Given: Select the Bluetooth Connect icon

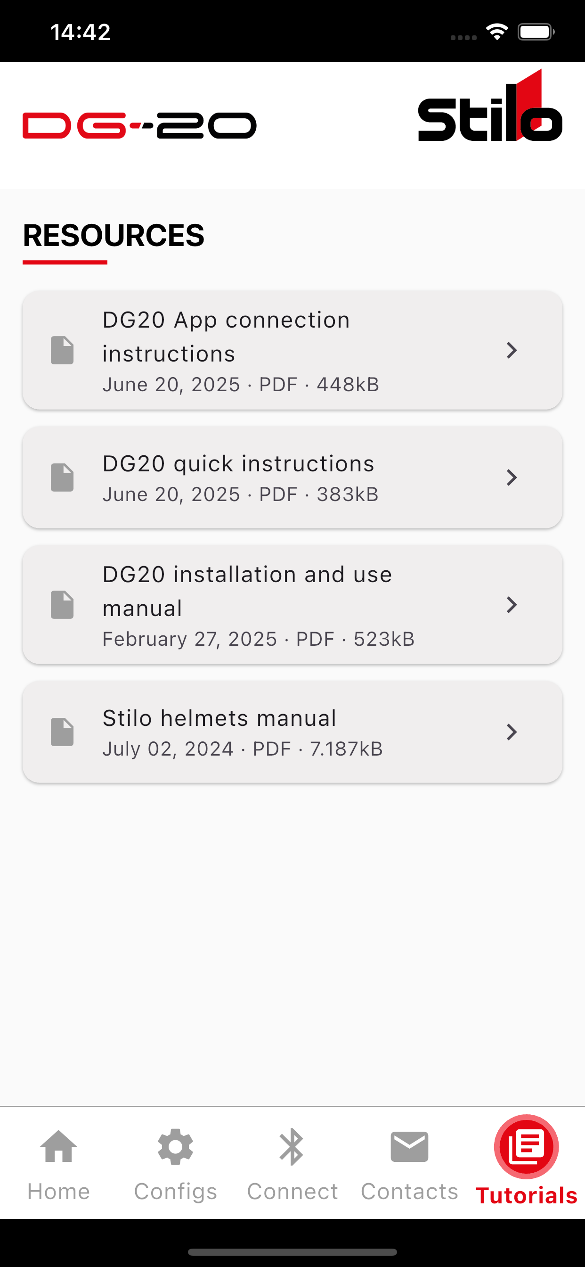Looking at the screenshot, I should point(292,1146).
